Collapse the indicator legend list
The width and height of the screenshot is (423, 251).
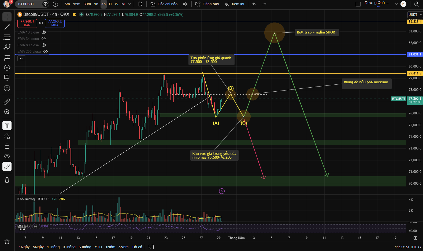pyautogui.click(x=21, y=58)
